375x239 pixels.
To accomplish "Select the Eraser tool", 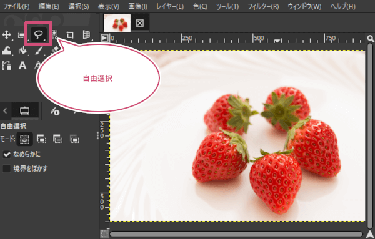I will 55,49.
